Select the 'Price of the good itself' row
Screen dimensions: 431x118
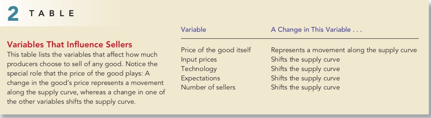[299, 50]
